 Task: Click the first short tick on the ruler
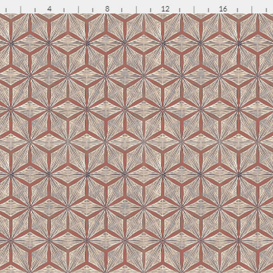tap(6, 10)
